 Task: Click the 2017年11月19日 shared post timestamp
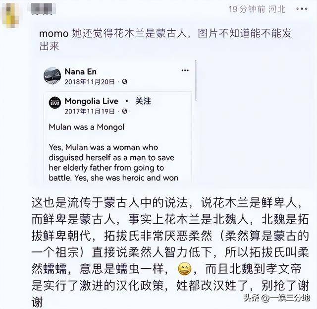coord(90,112)
